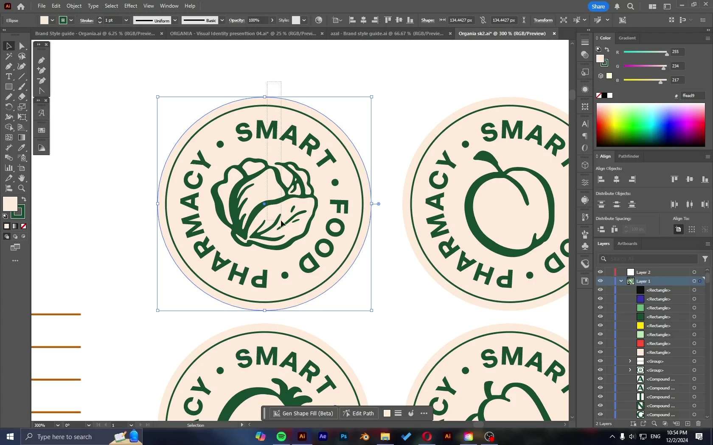Open Spotify from the taskbar
The width and height of the screenshot is (713, 445).
point(281,437)
